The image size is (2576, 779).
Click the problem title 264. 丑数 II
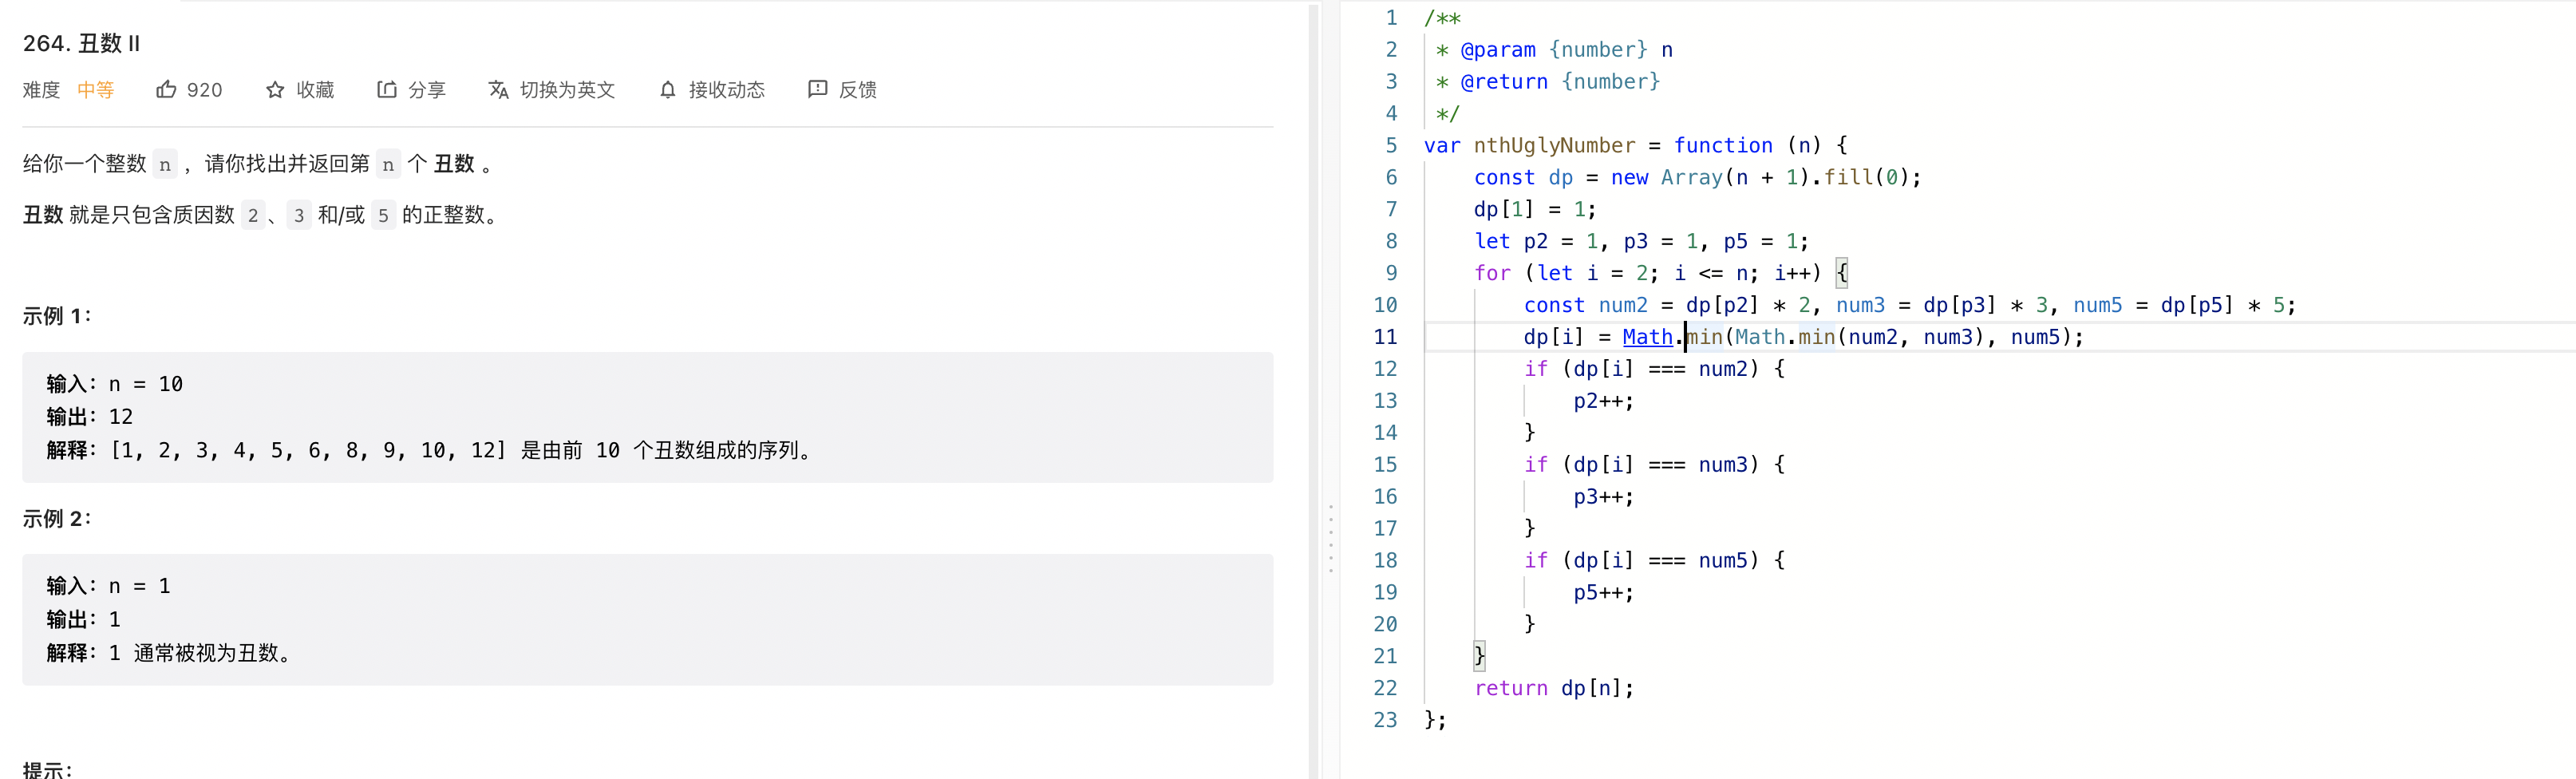tap(82, 43)
